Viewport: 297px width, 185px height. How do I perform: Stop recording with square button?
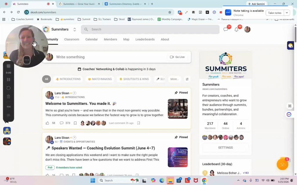(x=8, y=66)
